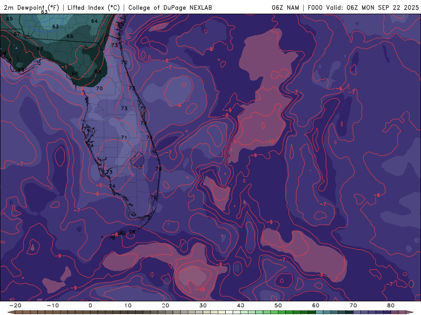Select the '06Z NAM' model run label

(285, 7)
